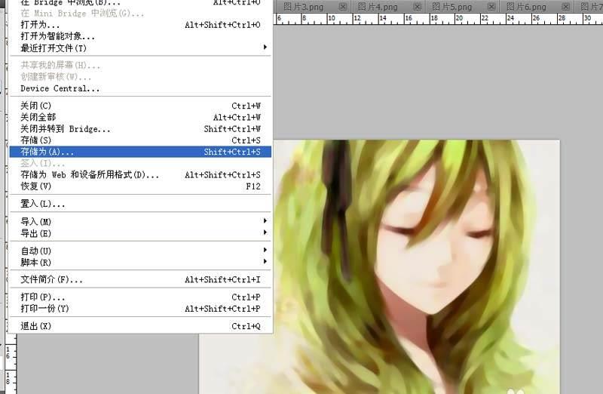Choose 关闭并转到 Bridge... item
Image resolution: width=603 pixels, height=394 pixels.
[x=140, y=128]
